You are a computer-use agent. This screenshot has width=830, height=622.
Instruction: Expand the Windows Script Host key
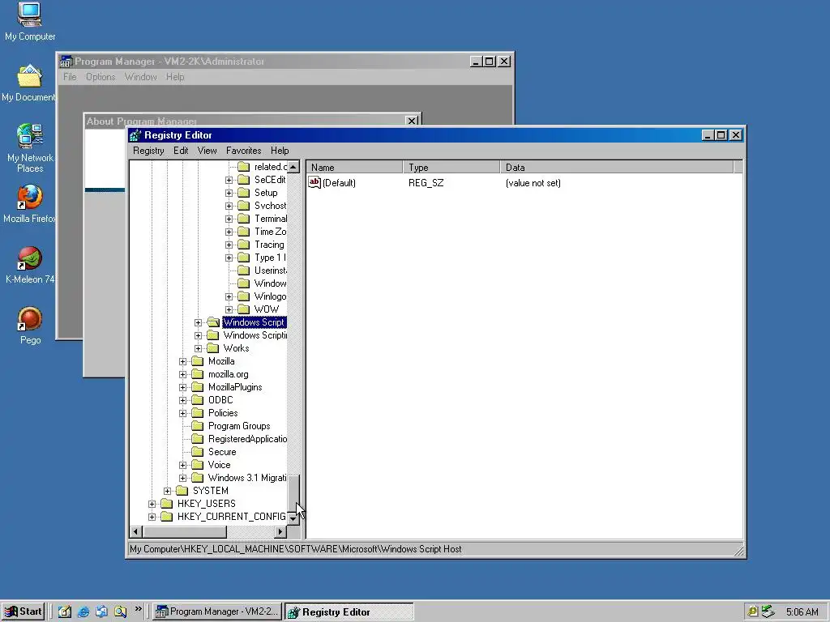click(198, 322)
